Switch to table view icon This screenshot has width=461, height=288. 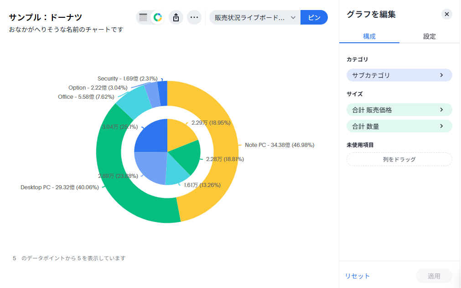(143, 17)
